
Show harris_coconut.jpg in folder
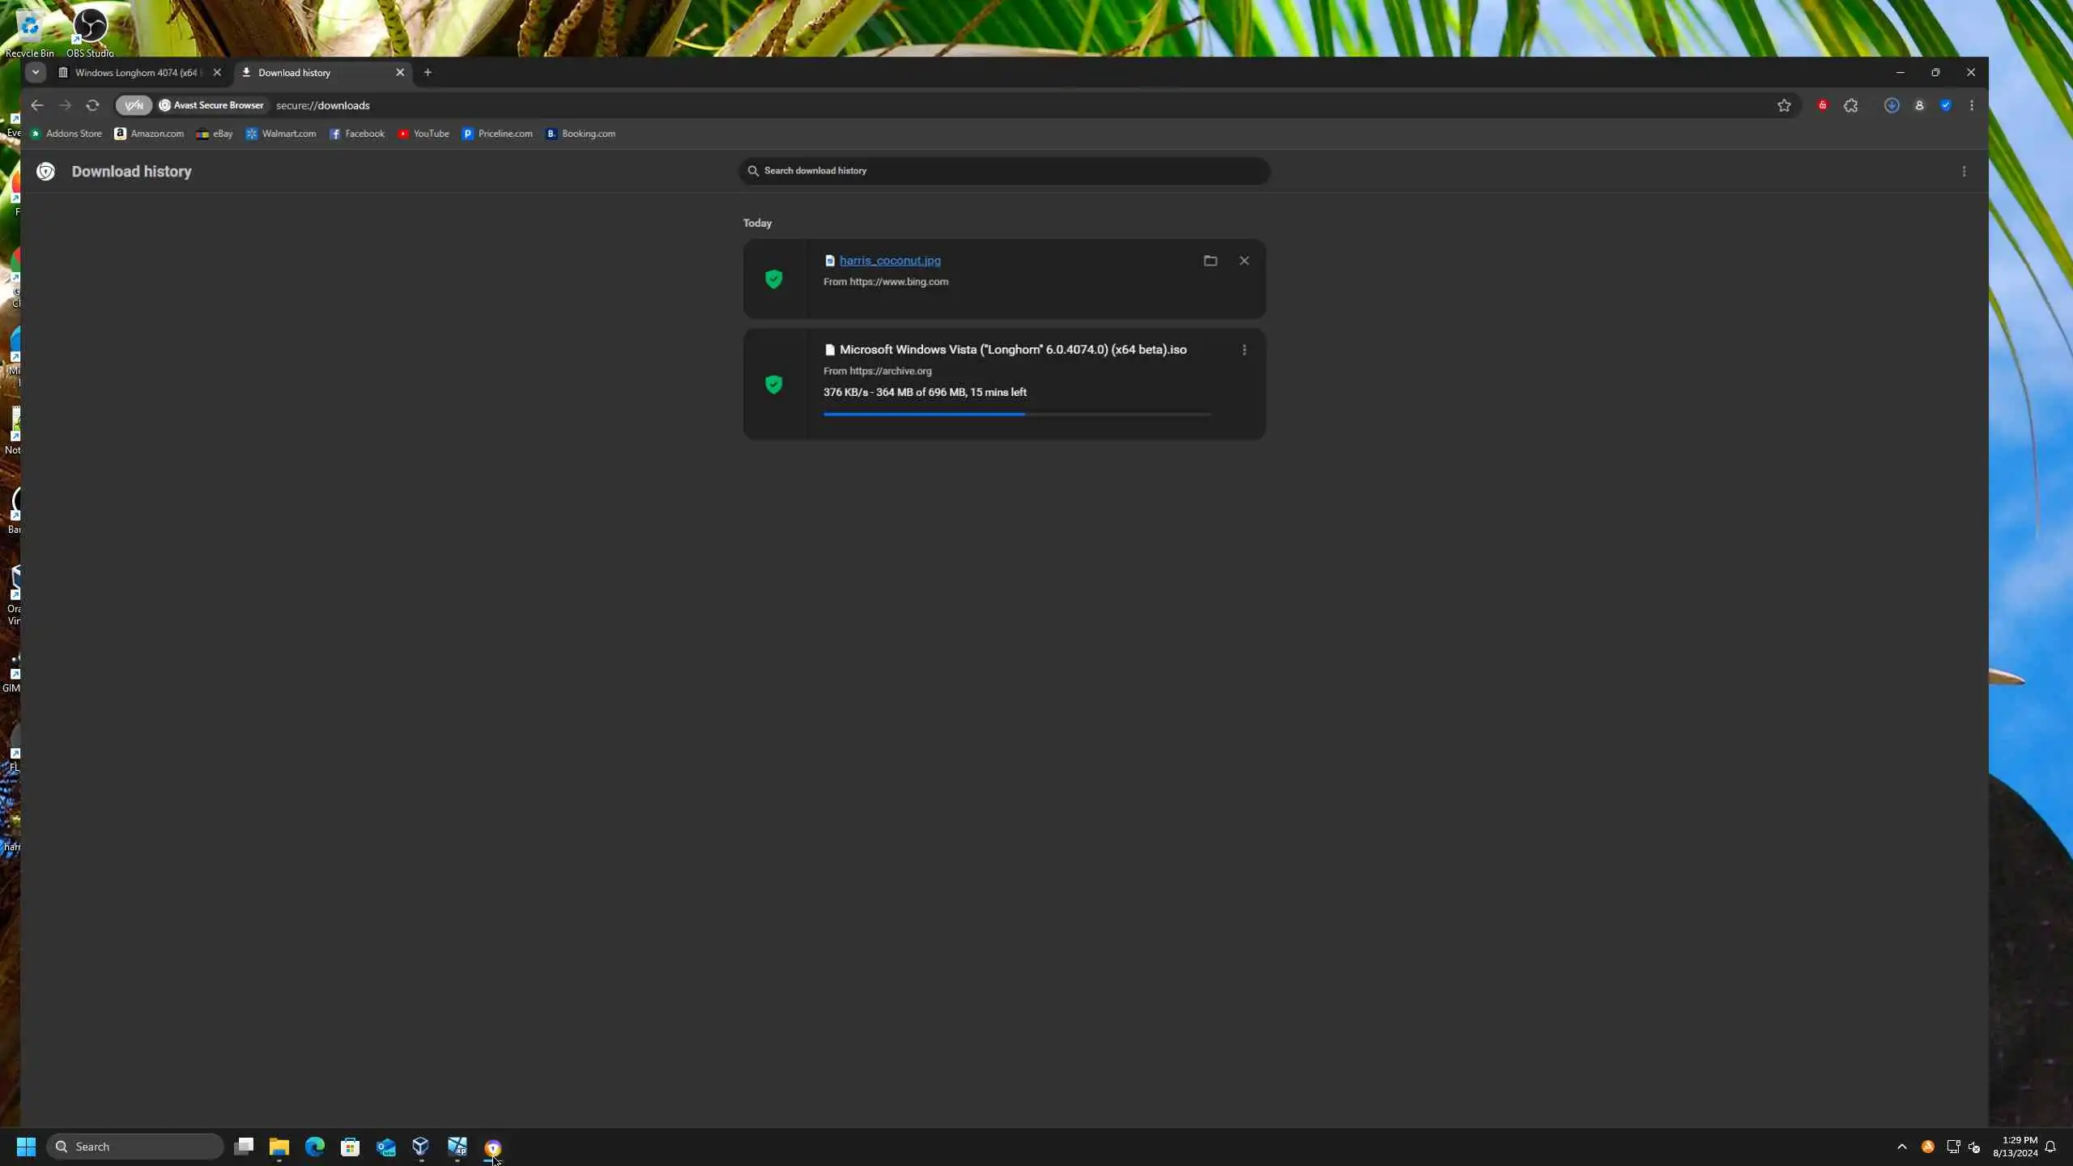tap(1210, 261)
